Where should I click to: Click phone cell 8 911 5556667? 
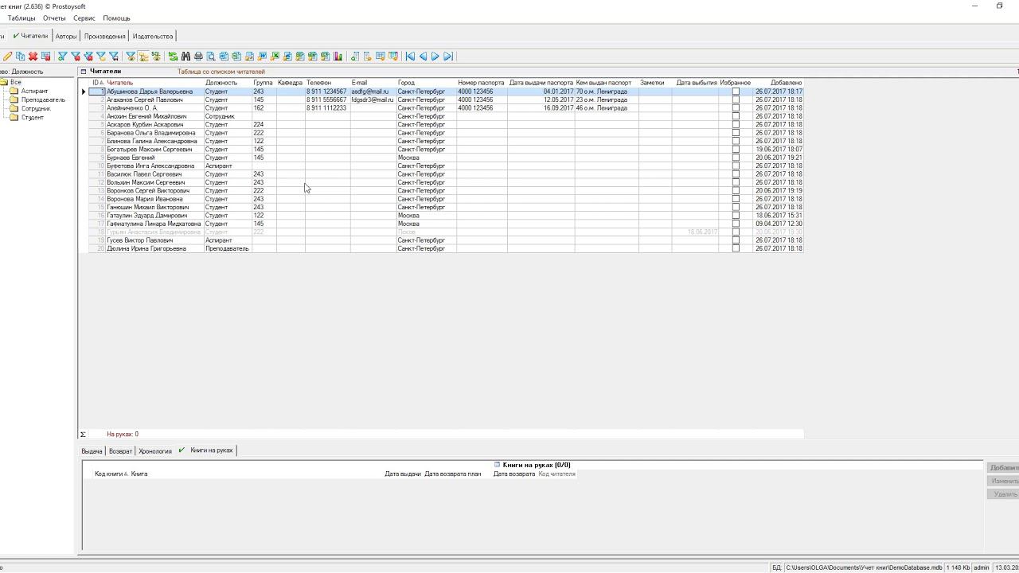[x=326, y=99]
